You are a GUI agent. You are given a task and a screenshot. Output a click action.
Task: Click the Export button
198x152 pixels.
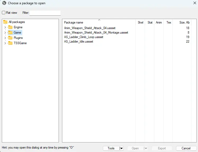point(162,148)
